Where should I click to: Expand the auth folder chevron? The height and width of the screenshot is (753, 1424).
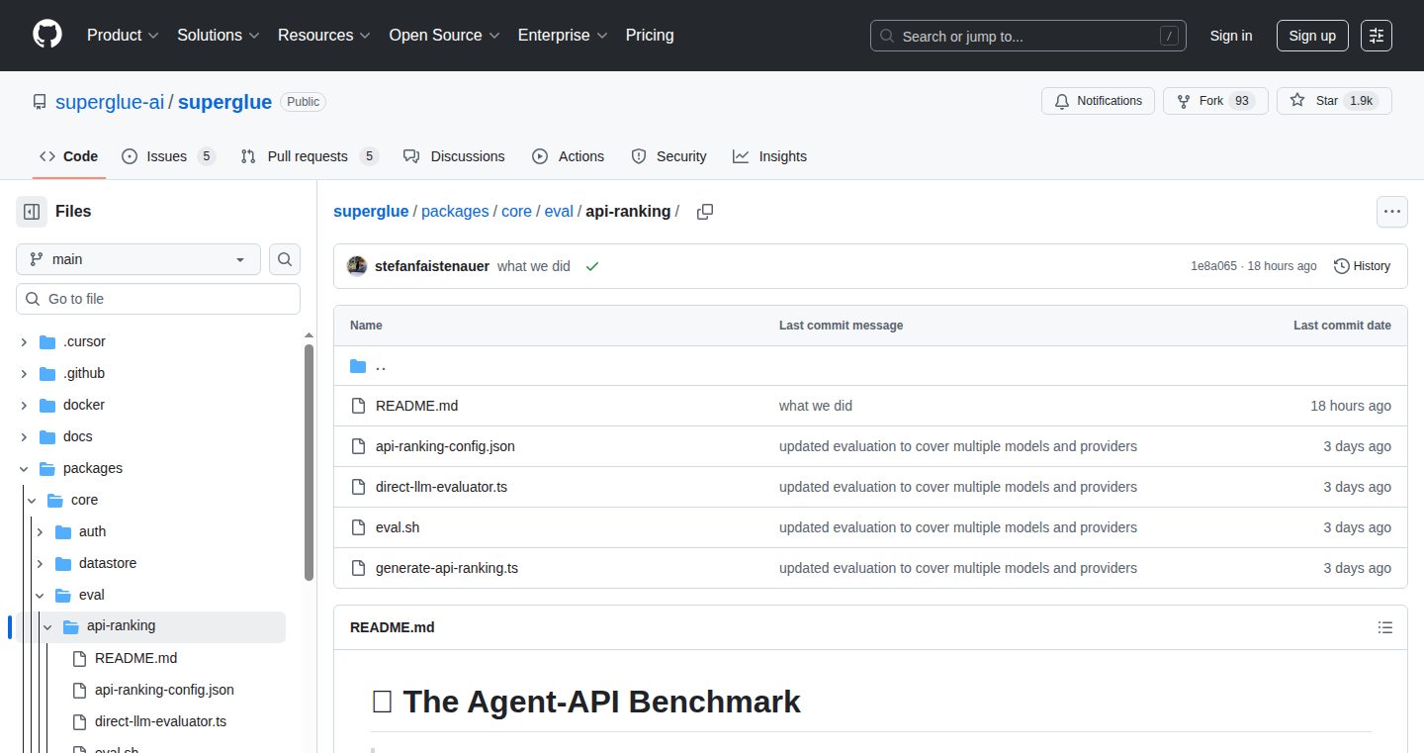pos(40,531)
